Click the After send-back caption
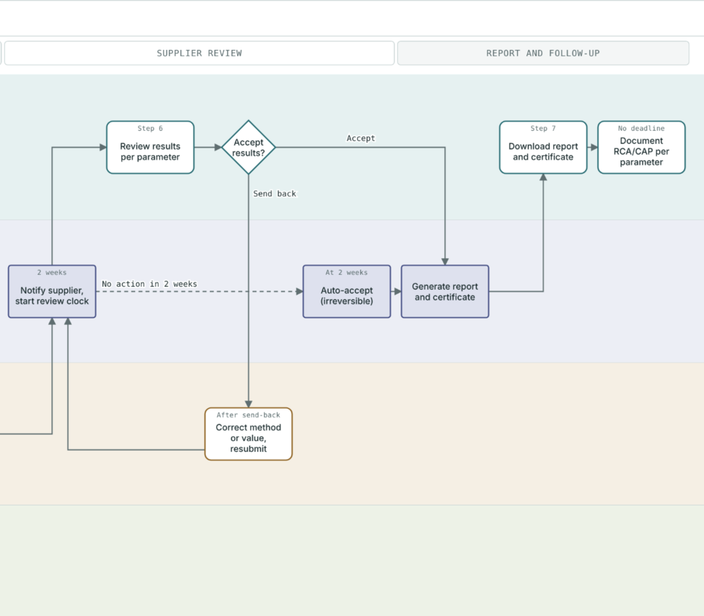Image resolution: width=704 pixels, height=616 pixels. tap(248, 415)
